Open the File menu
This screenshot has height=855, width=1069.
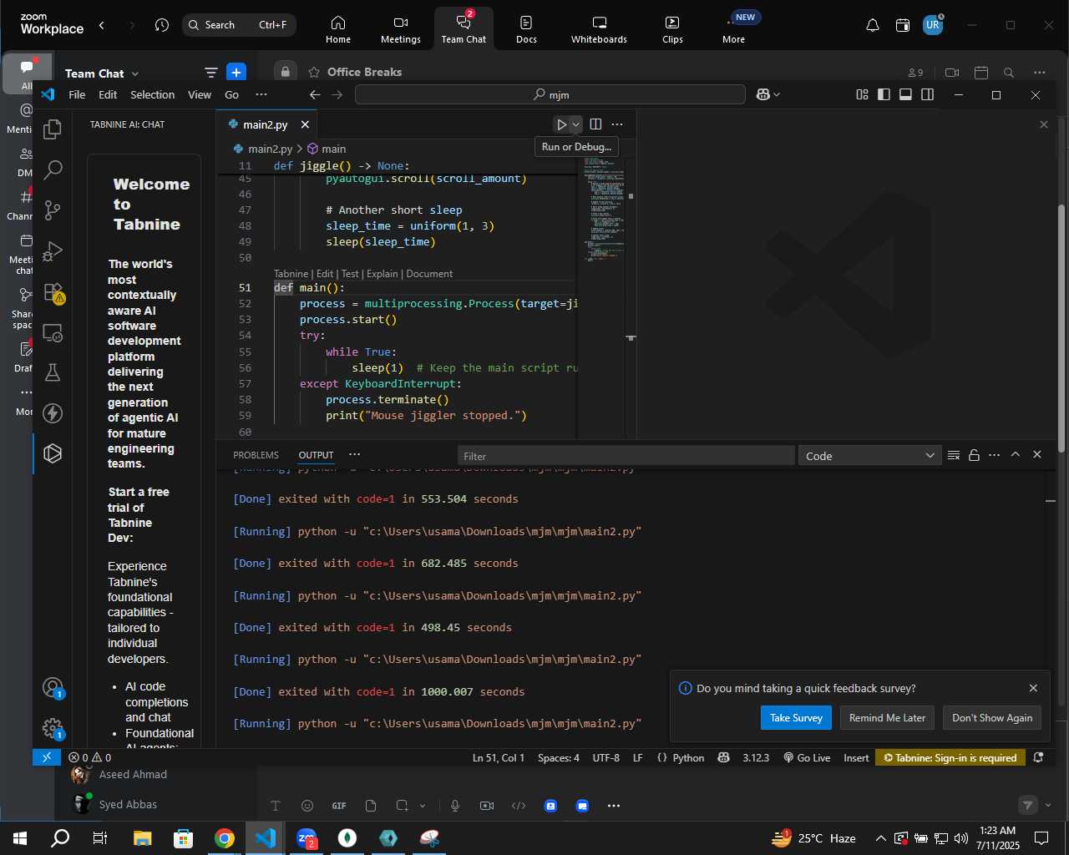tap(77, 94)
